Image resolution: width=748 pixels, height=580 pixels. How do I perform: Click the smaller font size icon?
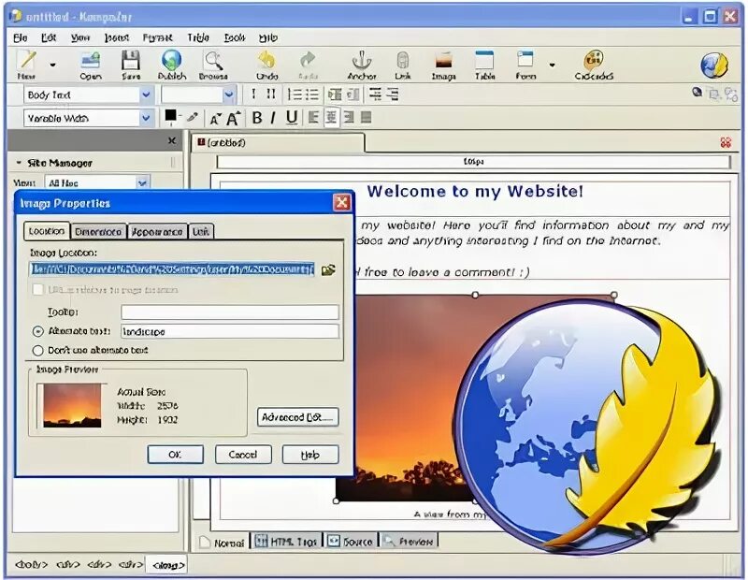tap(216, 119)
